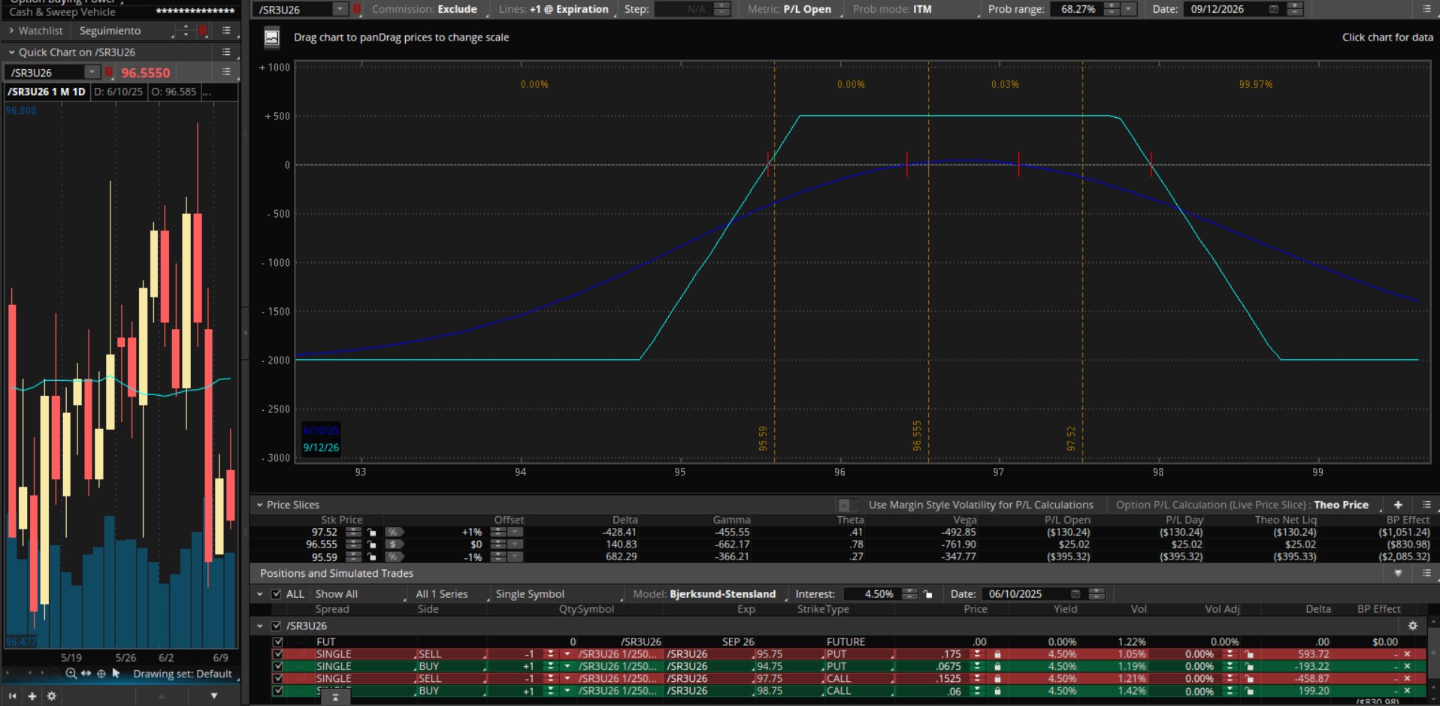Screen dimensions: 1440x706
Task: Click lock icon on the 97.52 price slice
Action: pyautogui.click(x=371, y=533)
